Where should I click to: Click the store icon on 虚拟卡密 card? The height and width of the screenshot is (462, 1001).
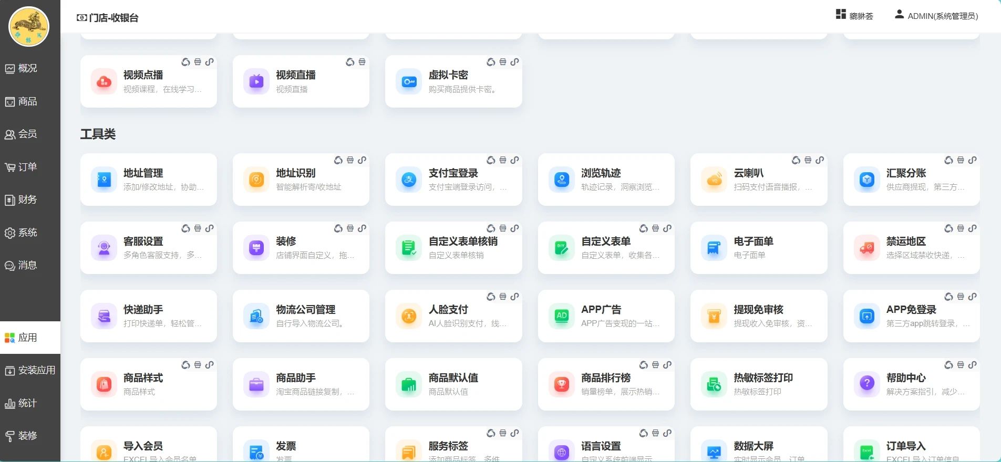click(x=503, y=62)
